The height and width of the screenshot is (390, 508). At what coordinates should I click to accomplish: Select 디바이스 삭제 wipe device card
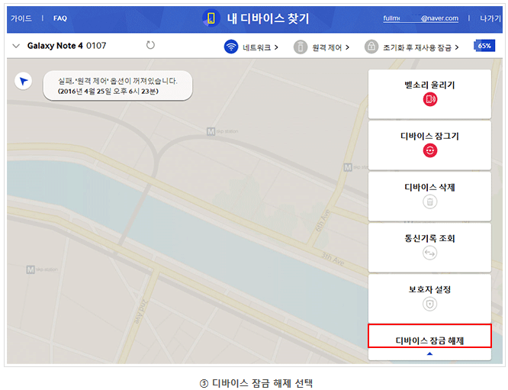tap(429, 196)
